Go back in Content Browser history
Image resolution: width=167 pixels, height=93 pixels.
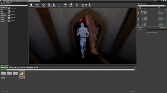point(15,67)
